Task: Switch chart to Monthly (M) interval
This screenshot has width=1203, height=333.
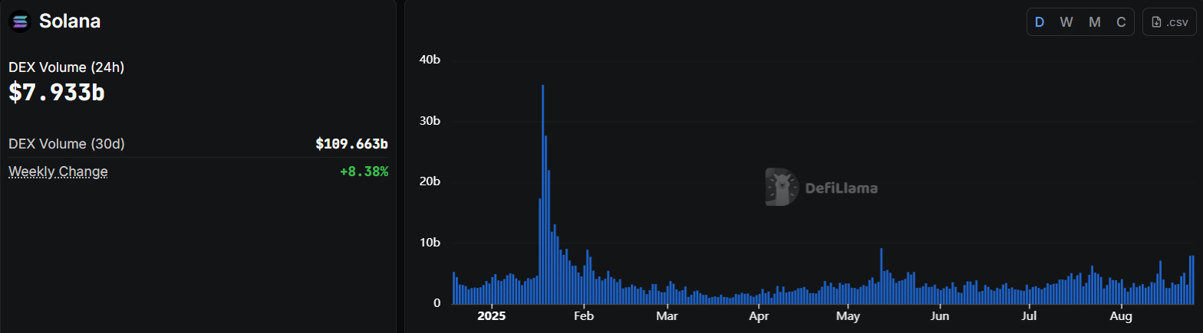Action: pyautogui.click(x=1094, y=22)
